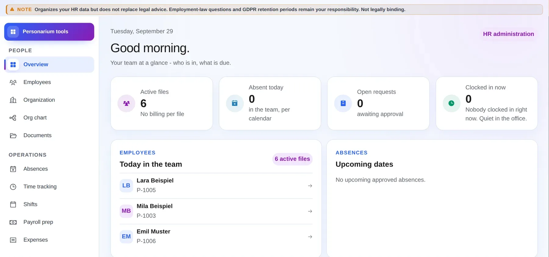Click the Absent today card label
Image resolution: width=549 pixels, height=257 pixels.
click(x=266, y=88)
